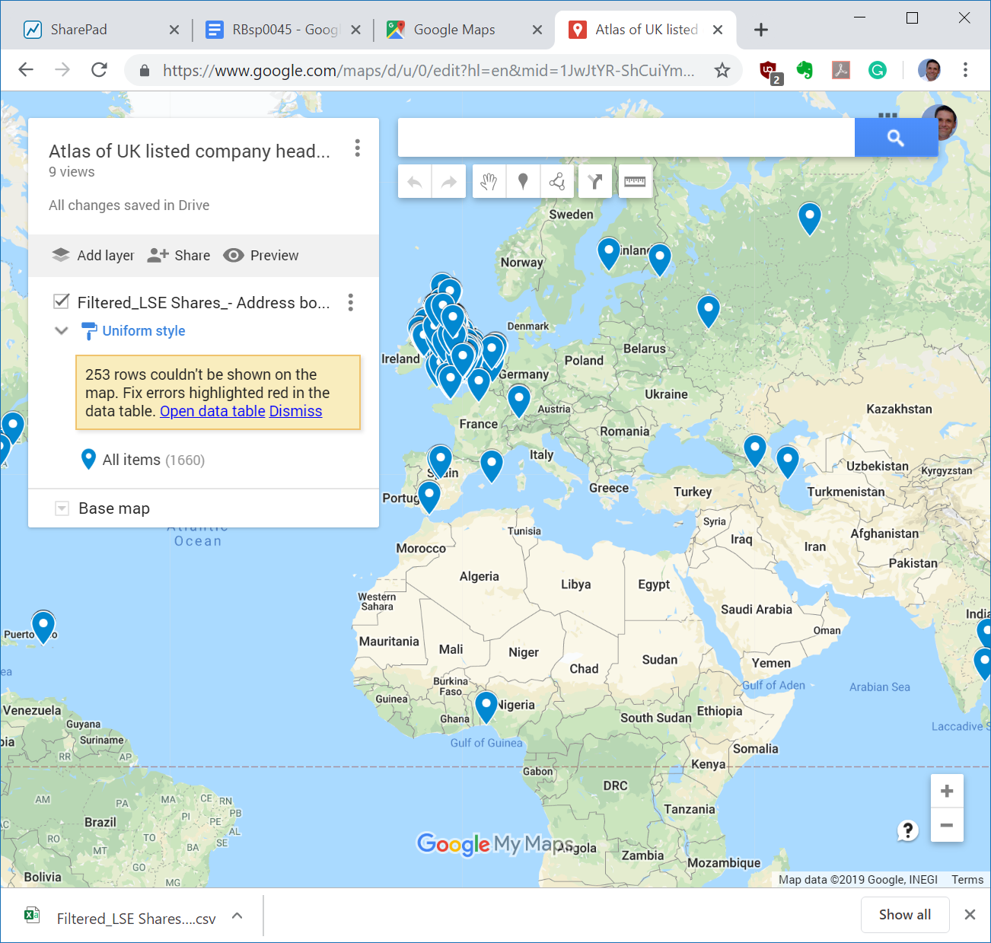
Task: Click the Undo arrow in map toolbar
Action: pos(415,182)
